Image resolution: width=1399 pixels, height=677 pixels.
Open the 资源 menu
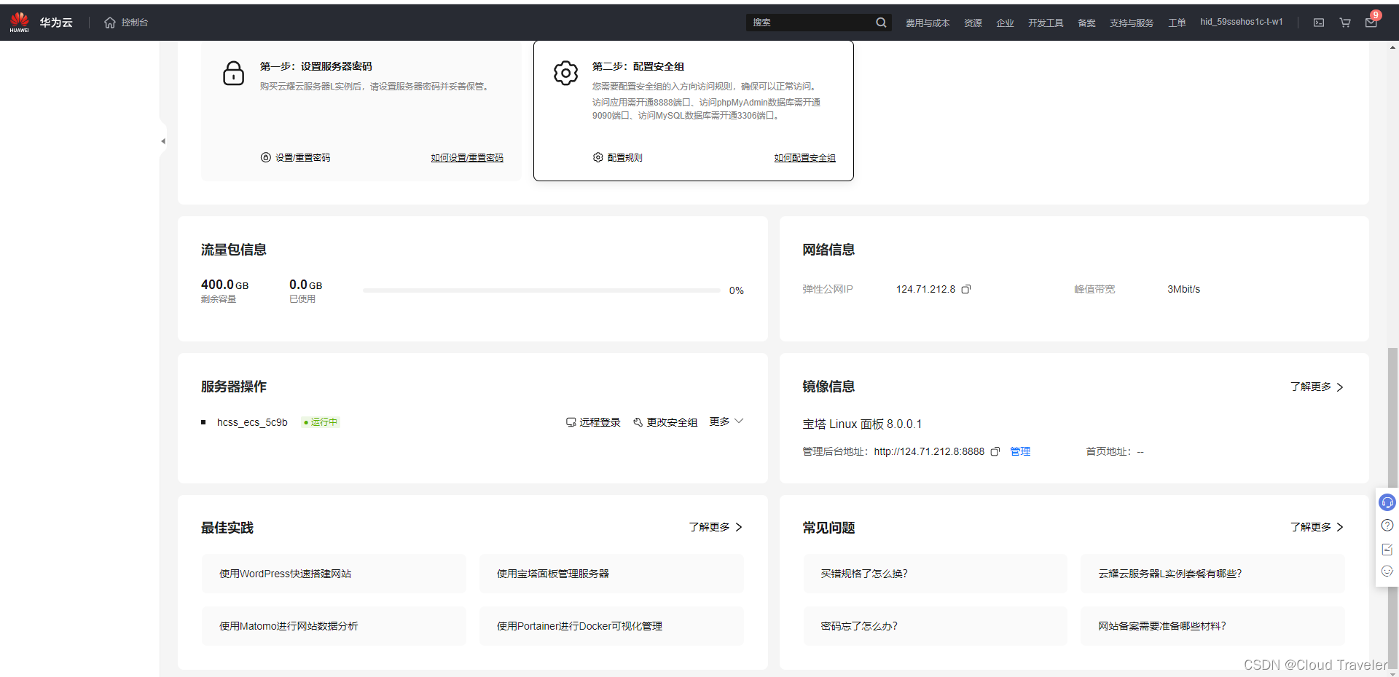(973, 23)
